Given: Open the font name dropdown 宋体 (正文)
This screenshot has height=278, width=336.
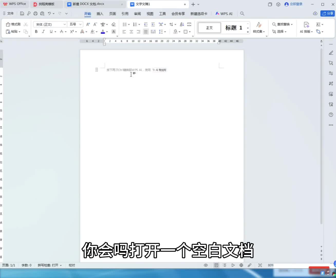Looking at the screenshot, I should point(50,24).
